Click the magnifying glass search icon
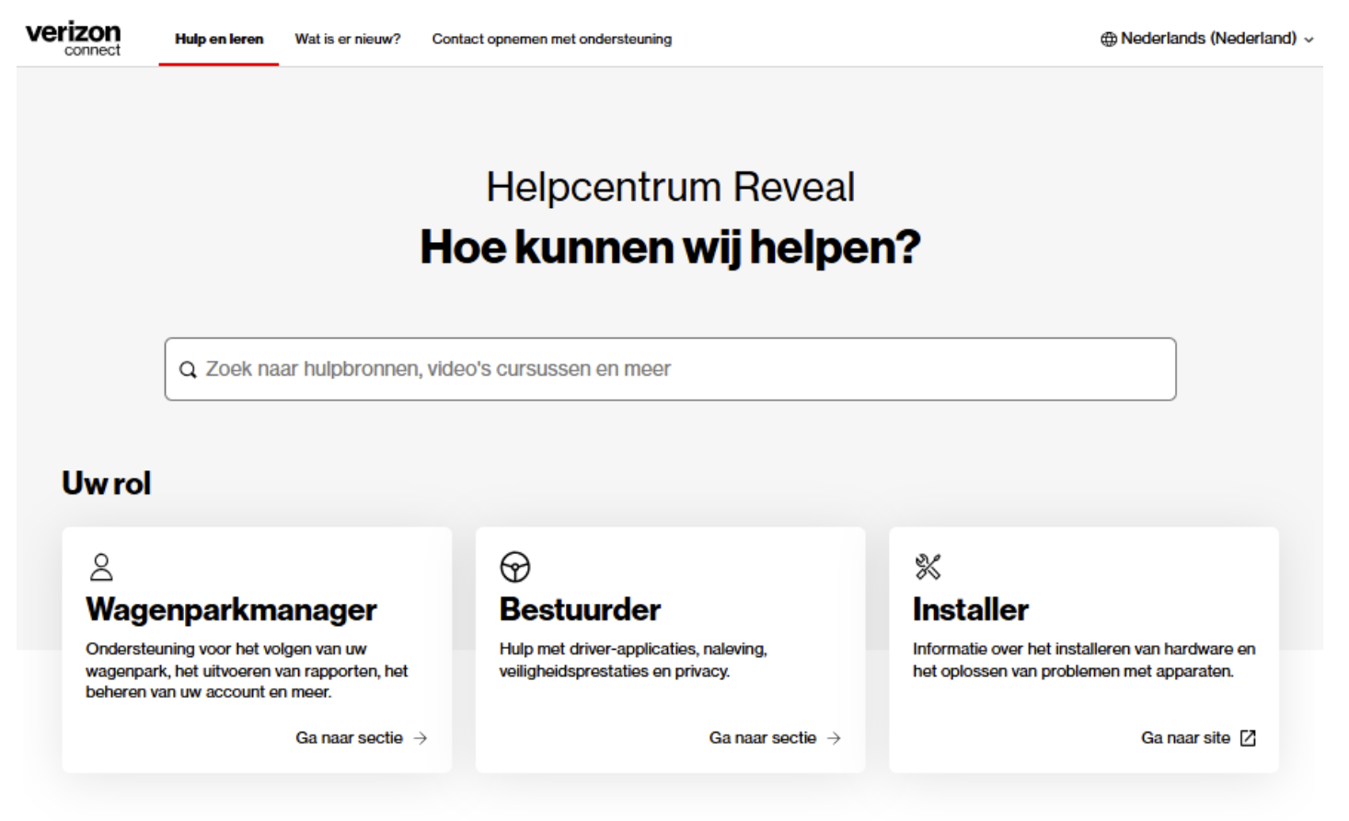The image size is (1349, 821). tap(188, 369)
